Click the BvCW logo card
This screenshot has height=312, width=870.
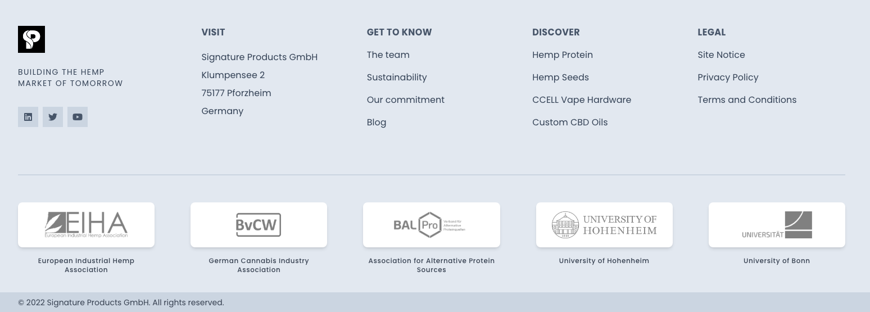pyautogui.click(x=259, y=225)
